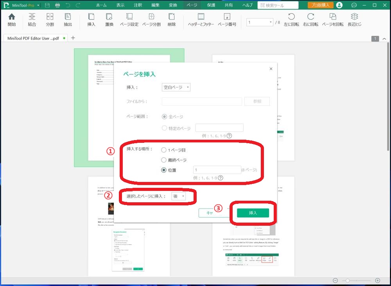Click the 位置 page number input field
This screenshot has width=391, height=286.
point(217,170)
